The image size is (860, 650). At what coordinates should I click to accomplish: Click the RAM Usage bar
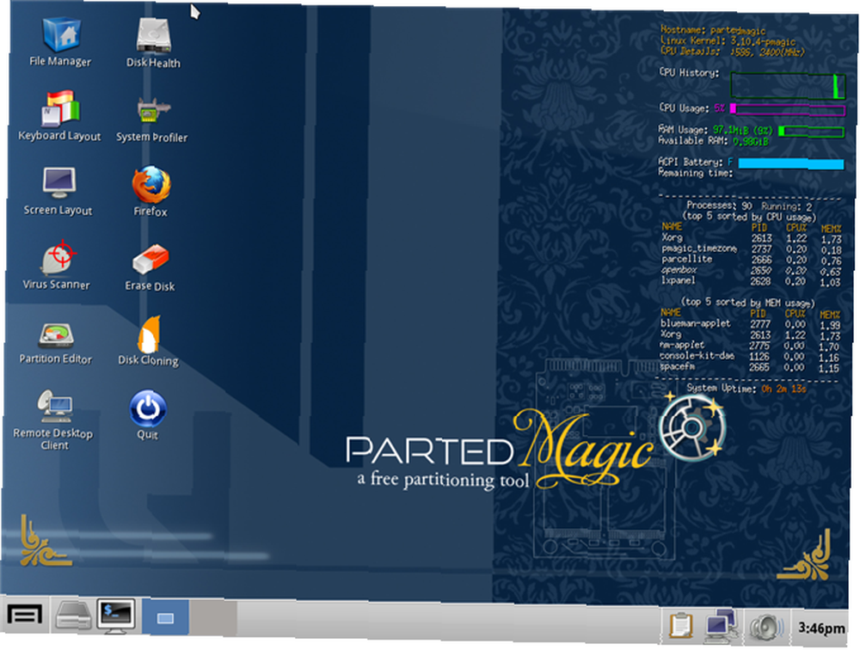(811, 132)
